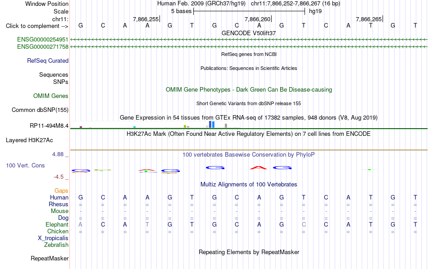This screenshot has height=269, width=428.
Task: Select the X_tropicalis species label
Action: pyautogui.click(x=53, y=238)
